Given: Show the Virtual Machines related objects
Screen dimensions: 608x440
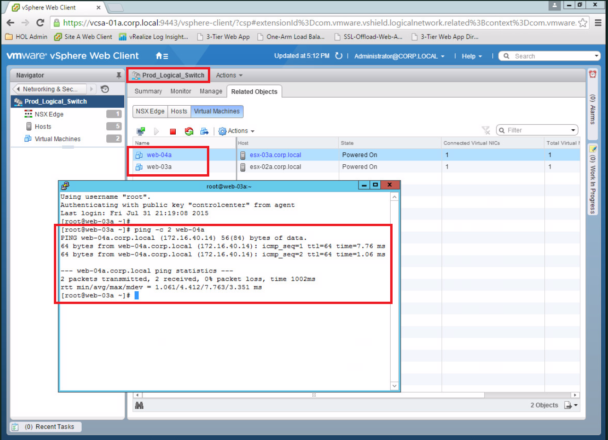Looking at the screenshot, I should tap(217, 111).
